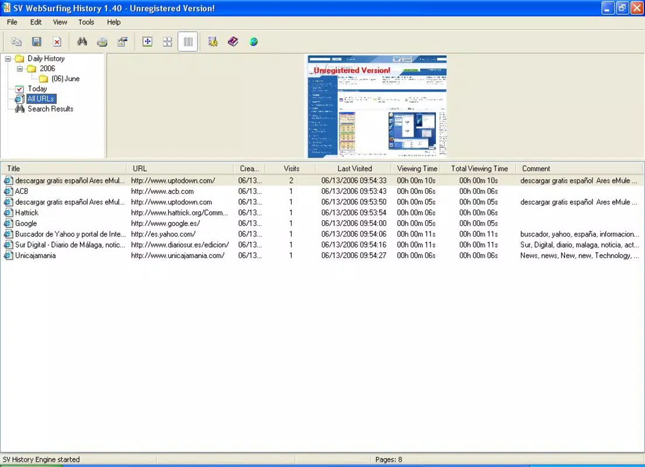Viewport: 645px width, 467px height.
Task: Collapse the Daily History tree node
Action: click(8, 59)
